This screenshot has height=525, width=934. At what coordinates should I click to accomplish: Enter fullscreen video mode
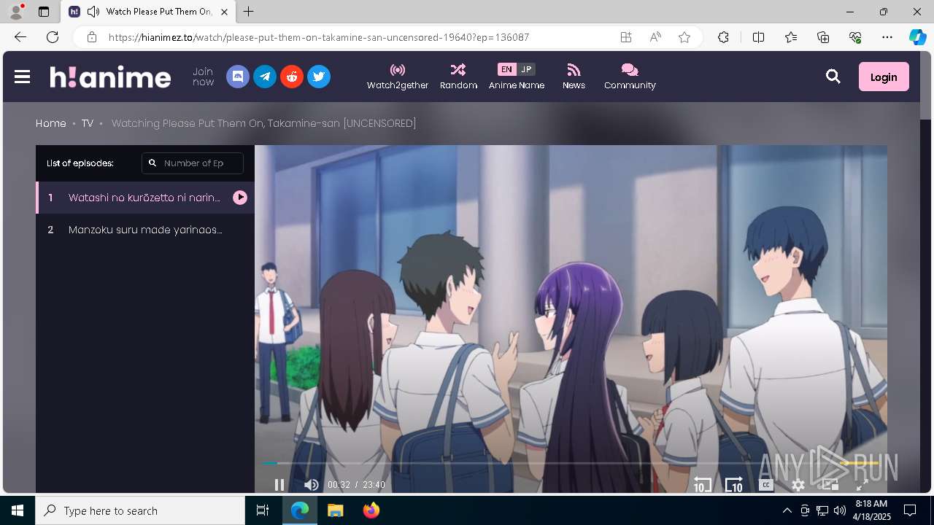[x=862, y=485]
